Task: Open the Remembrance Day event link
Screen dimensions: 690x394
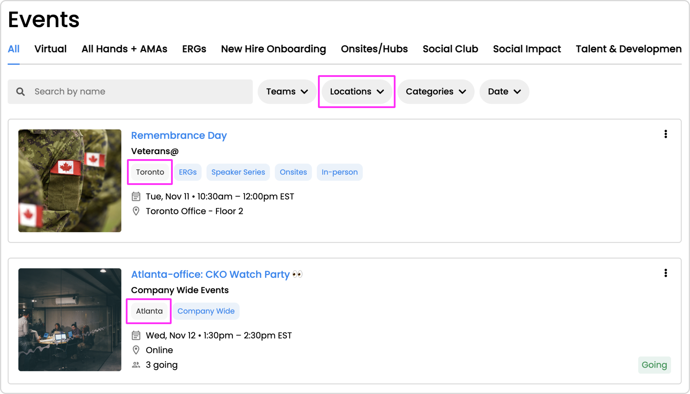Action: click(179, 135)
